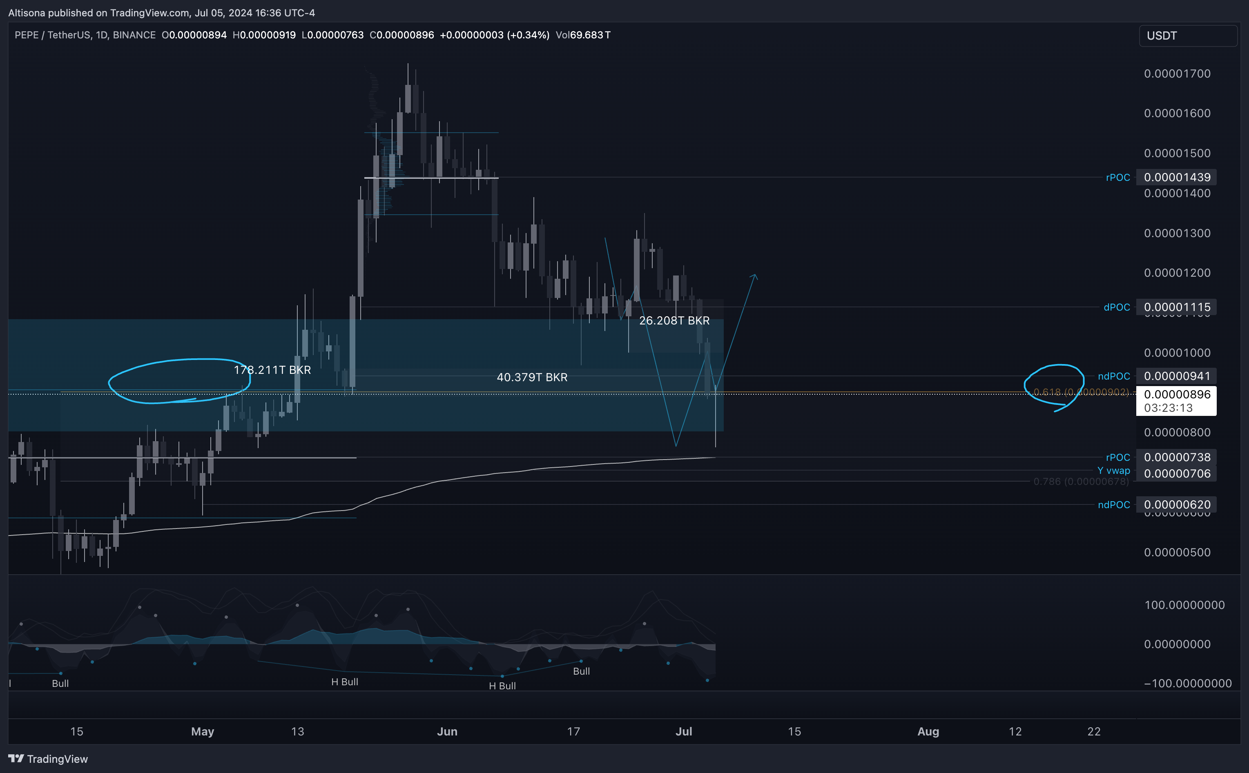Click the 0.618 fib level label
This screenshot has width=1249, height=773.
click(x=1081, y=392)
